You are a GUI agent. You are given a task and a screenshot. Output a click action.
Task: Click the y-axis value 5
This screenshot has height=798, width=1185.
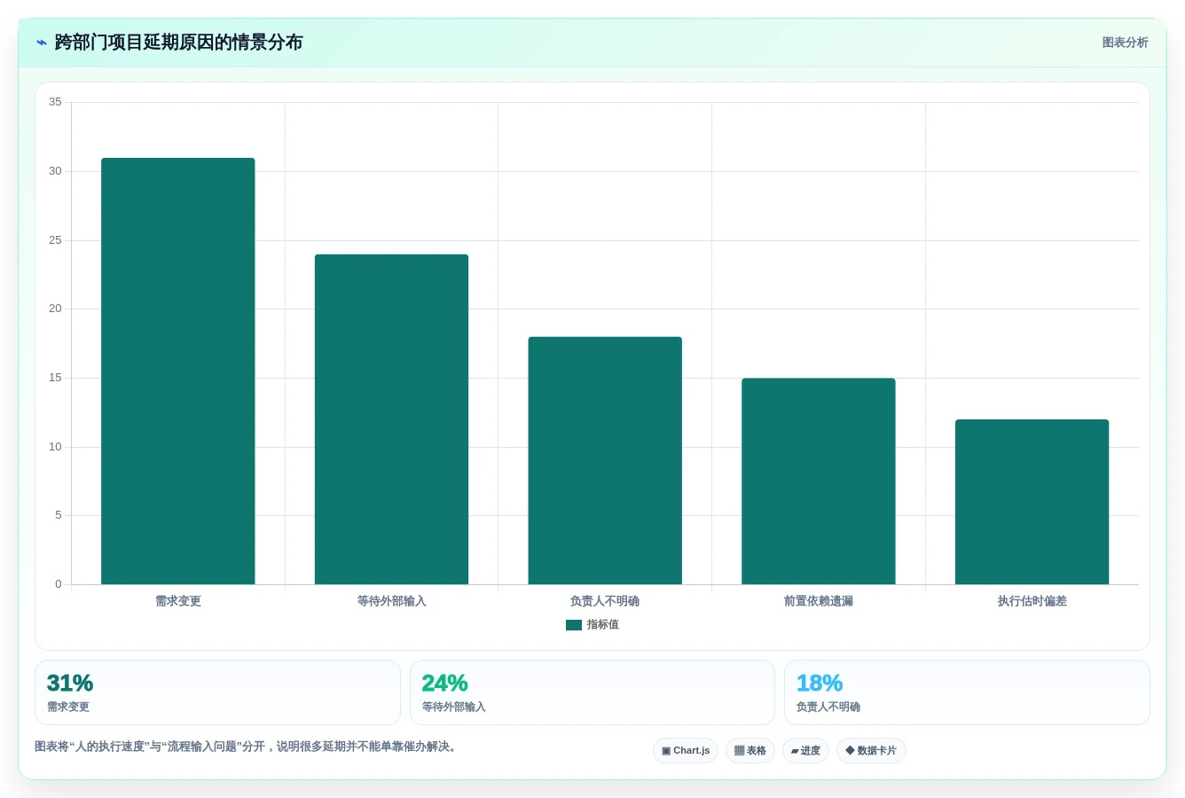click(59, 515)
